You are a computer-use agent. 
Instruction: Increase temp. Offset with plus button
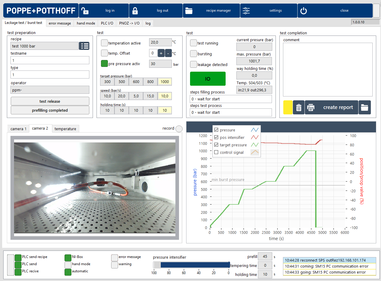161,53
